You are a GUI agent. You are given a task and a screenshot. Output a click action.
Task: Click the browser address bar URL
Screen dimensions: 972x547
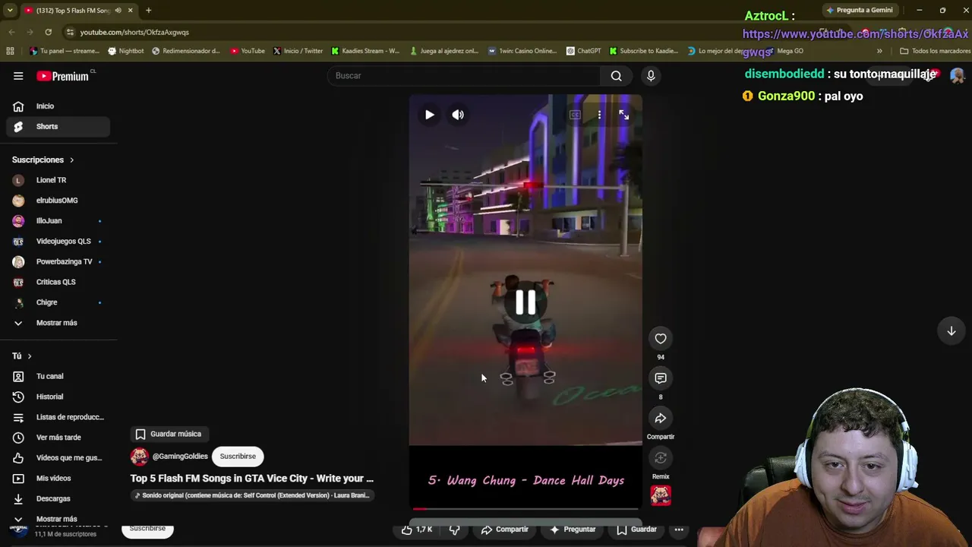[134, 32]
